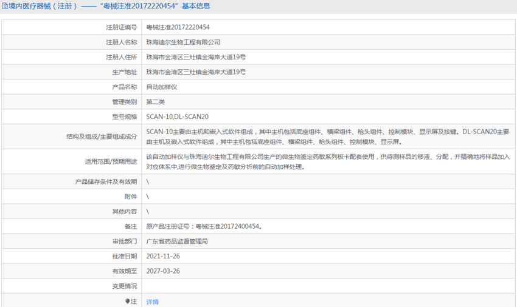The width and height of the screenshot is (517, 307).
Task: Select the remark 原产品注册证号：粤械注准20172400454
Action: pos(204,226)
